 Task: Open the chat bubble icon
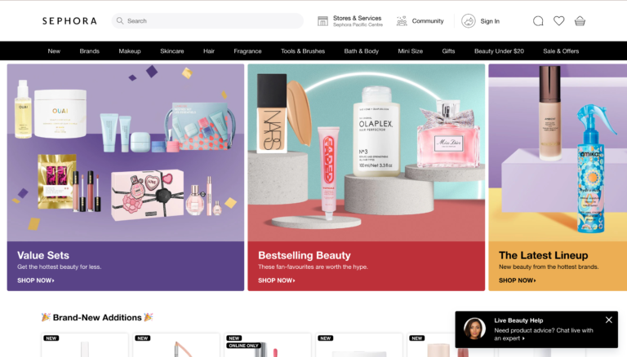pos(538,21)
